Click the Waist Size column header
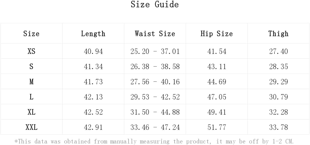 pos(155,34)
